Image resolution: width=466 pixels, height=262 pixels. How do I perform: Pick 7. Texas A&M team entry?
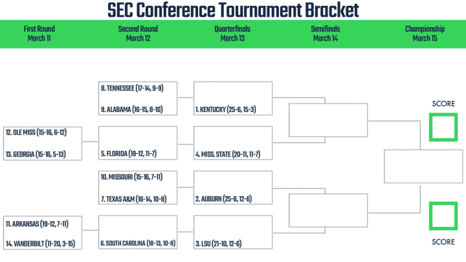(x=133, y=199)
